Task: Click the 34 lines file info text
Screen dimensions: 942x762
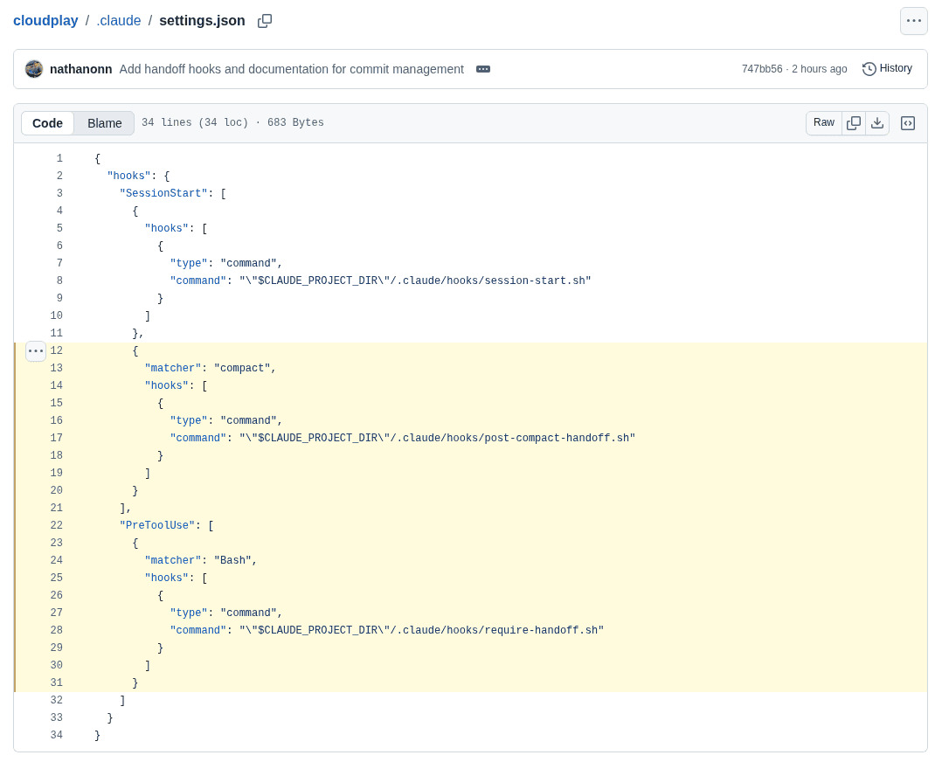Action: point(232,122)
